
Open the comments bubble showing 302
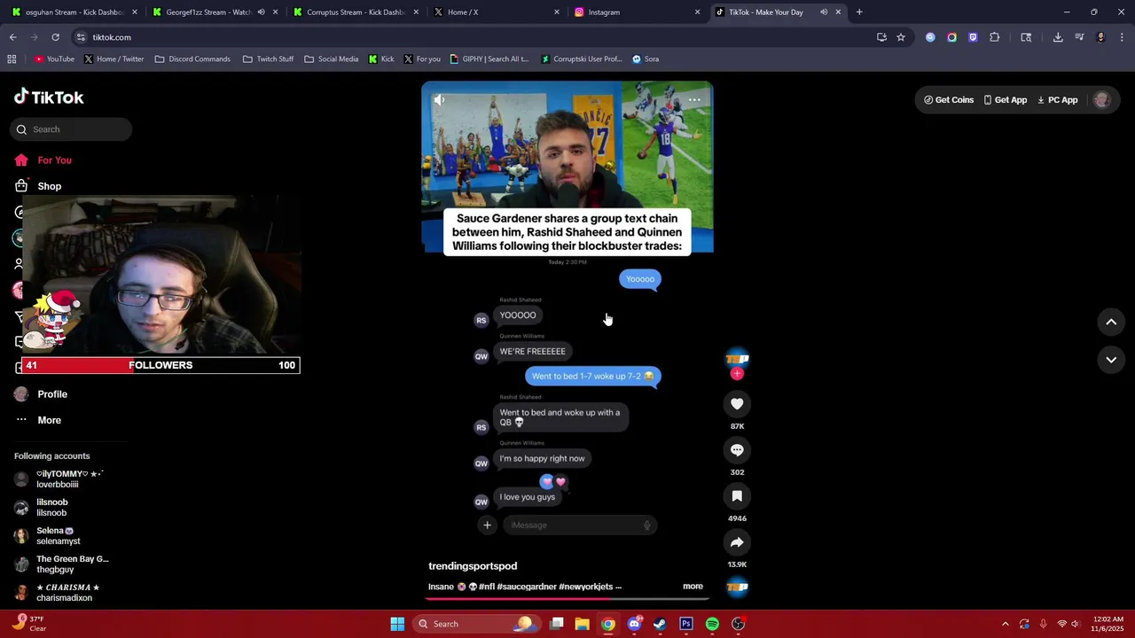pyautogui.click(x=737, y=450)
